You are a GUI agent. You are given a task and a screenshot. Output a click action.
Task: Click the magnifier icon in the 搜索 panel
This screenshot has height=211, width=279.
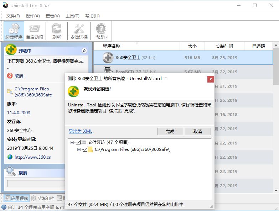click(x=11, y=172)
